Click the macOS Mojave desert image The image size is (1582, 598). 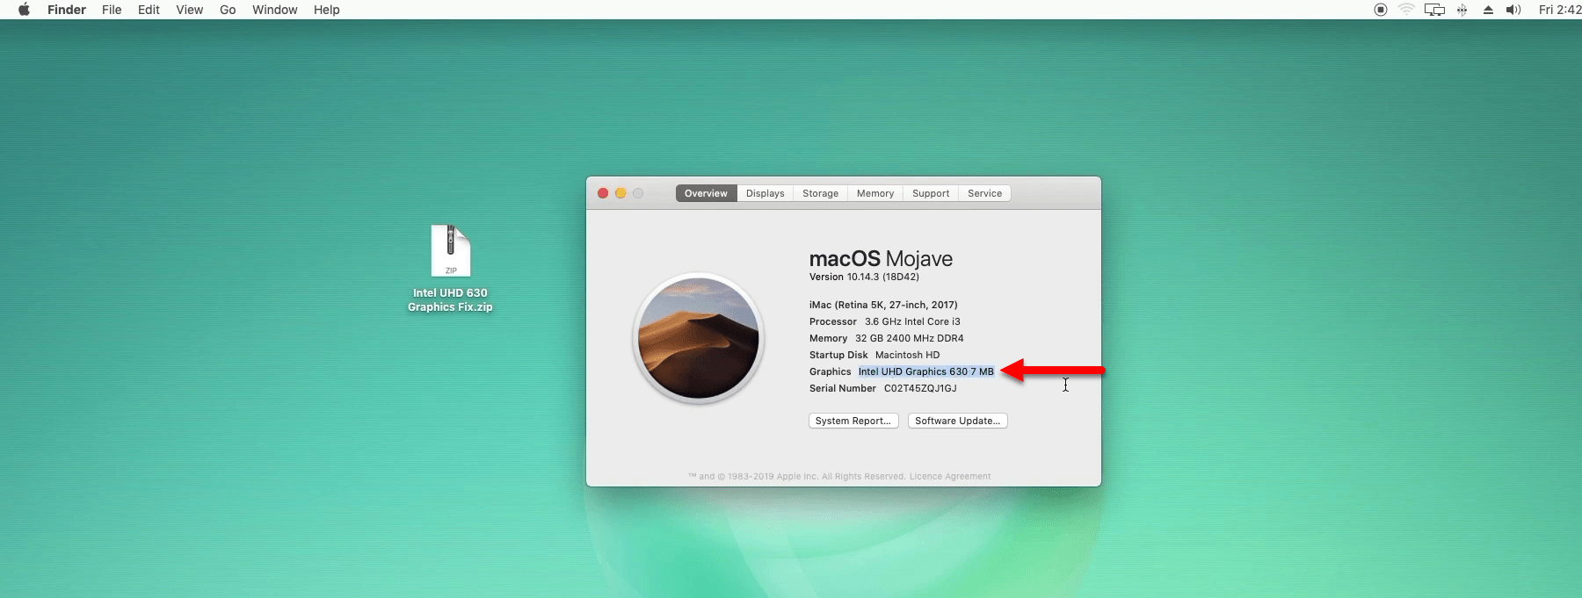click(x=698, y=338)
